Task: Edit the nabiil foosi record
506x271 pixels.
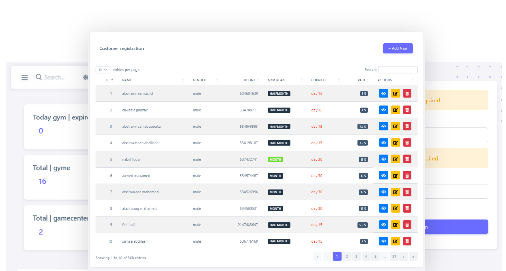Action: pos(396,159)
